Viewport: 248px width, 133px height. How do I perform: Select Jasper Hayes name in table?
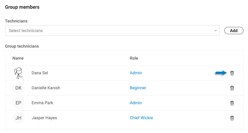pos(44,118)
